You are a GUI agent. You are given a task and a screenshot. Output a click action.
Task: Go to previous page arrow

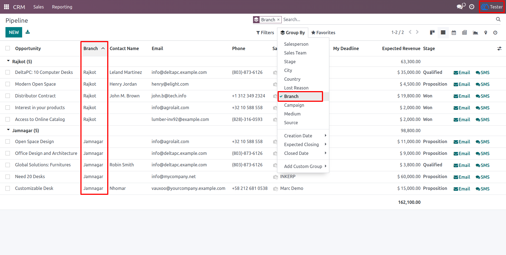(x=410, y=32)
